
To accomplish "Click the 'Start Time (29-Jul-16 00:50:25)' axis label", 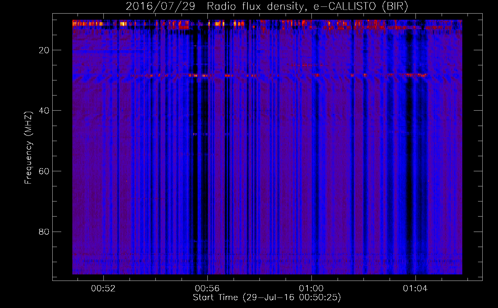I will [267, 298].
